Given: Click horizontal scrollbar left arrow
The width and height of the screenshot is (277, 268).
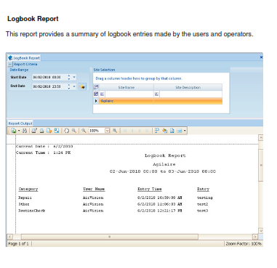Looking at the screenshot, I should [10, 237].
